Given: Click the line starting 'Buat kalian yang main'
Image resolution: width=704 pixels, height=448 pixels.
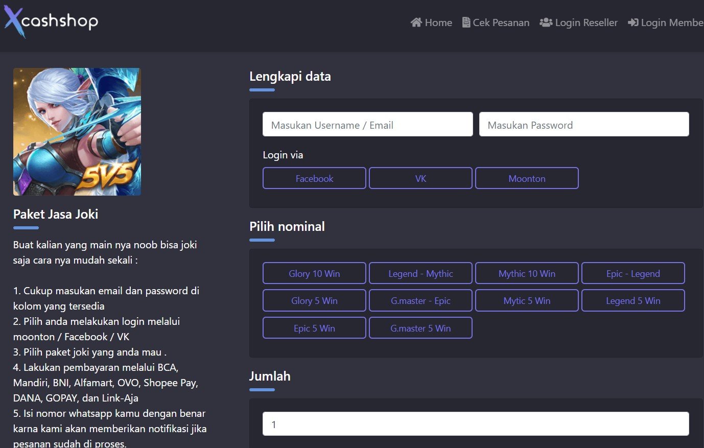Looking at the screenshot, I should point(105,245).
